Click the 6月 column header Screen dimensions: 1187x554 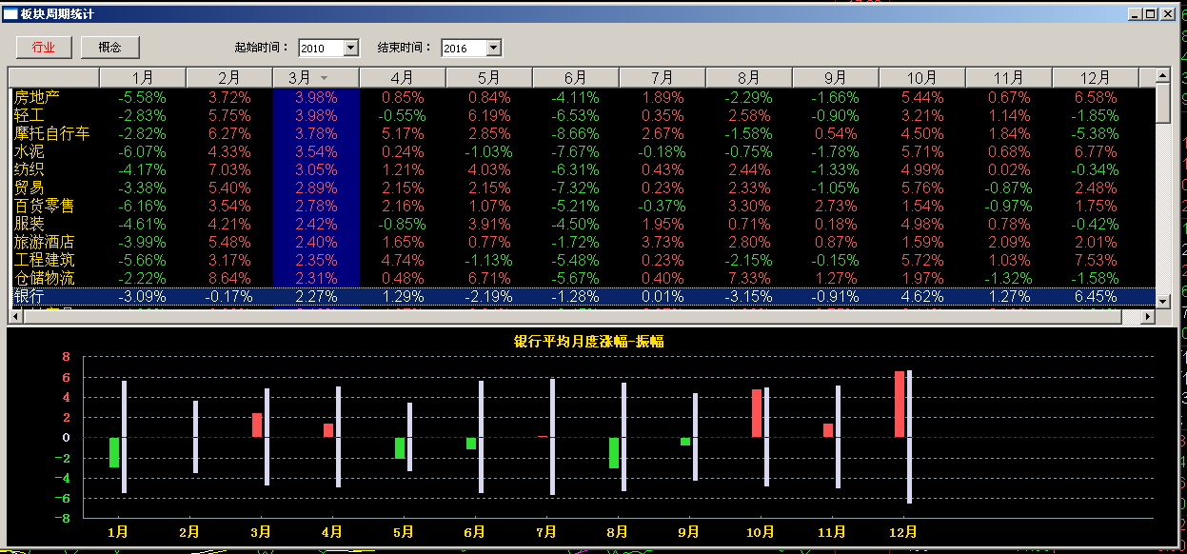point(575,78)
